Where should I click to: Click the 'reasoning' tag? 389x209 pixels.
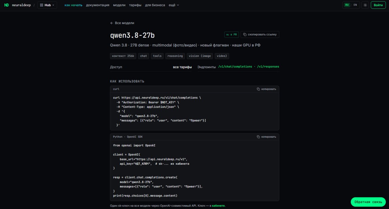175,56
